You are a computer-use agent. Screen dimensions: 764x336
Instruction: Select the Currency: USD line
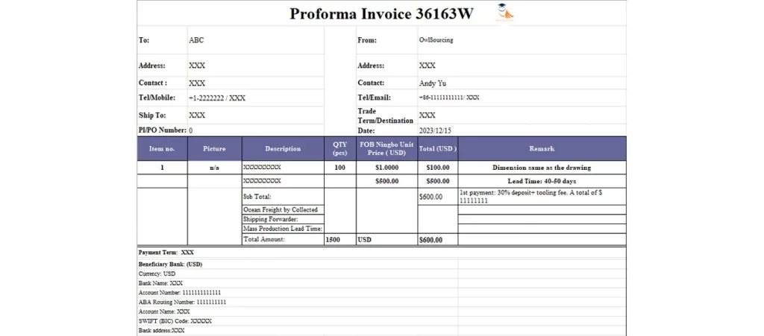tap(157, 273)
